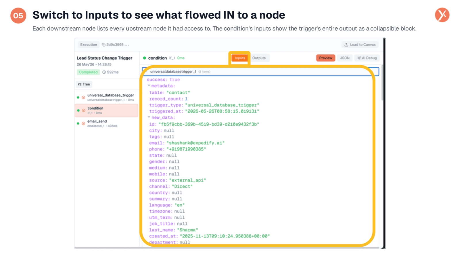The height and width of the screenshot is (259, 460).
Task: Select the Preview view mode
Action: coord(325,58)
